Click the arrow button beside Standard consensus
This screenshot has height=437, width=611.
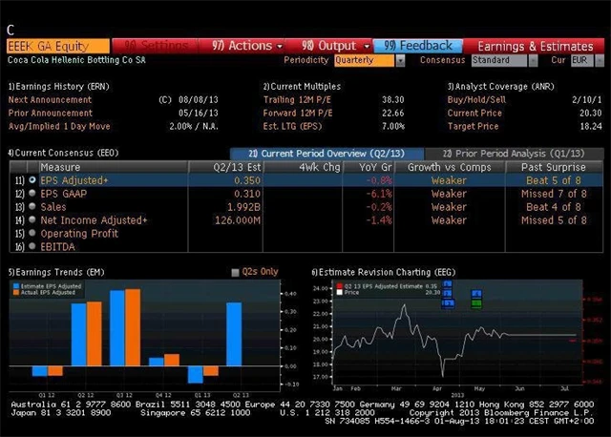pos(533,60)
